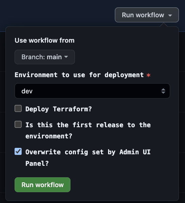Open the Branch: main selector

point(45,57)
